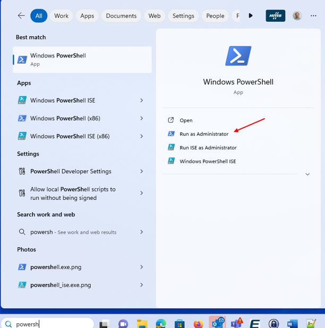Launch Microsoft Word from the taskbar

[x=293, y=324]
